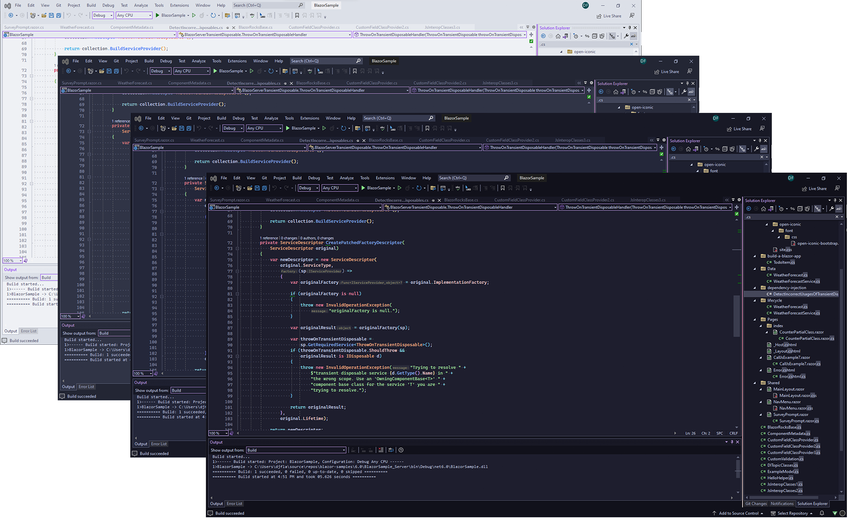Open Show output from Build dropdown front window
Screen dimensions: 850x524
coord(296,450)
